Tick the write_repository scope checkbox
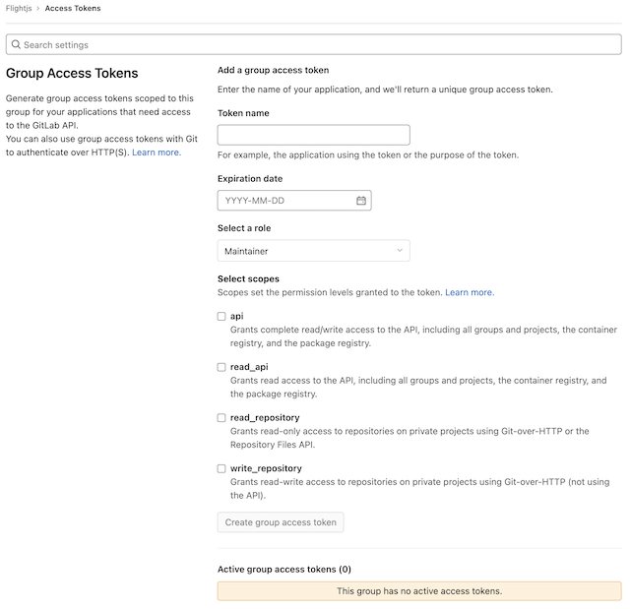The height and width of the screenshot is (609, 630). point(221,469)
